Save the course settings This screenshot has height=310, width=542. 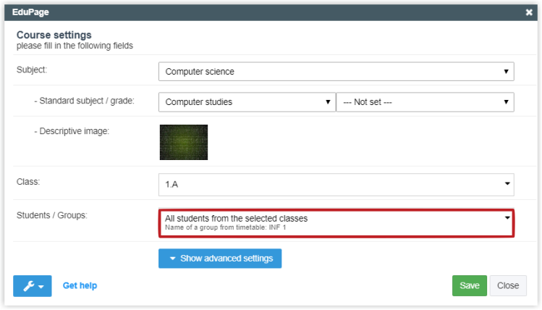[469, 285]
